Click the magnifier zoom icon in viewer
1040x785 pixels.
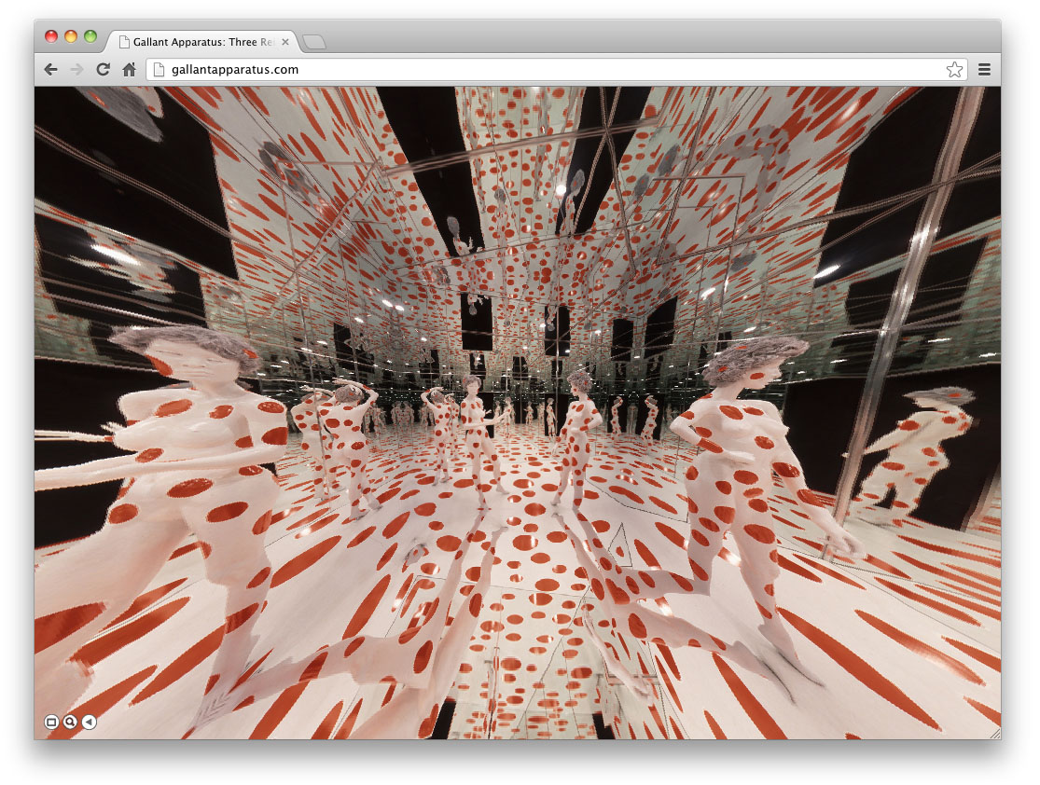pyautogui.click(x=70, y=722)
